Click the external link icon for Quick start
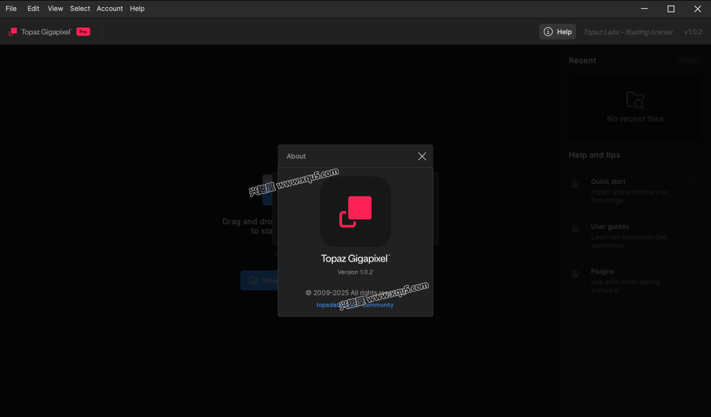 pyautogui.click(x=692, y=180)
